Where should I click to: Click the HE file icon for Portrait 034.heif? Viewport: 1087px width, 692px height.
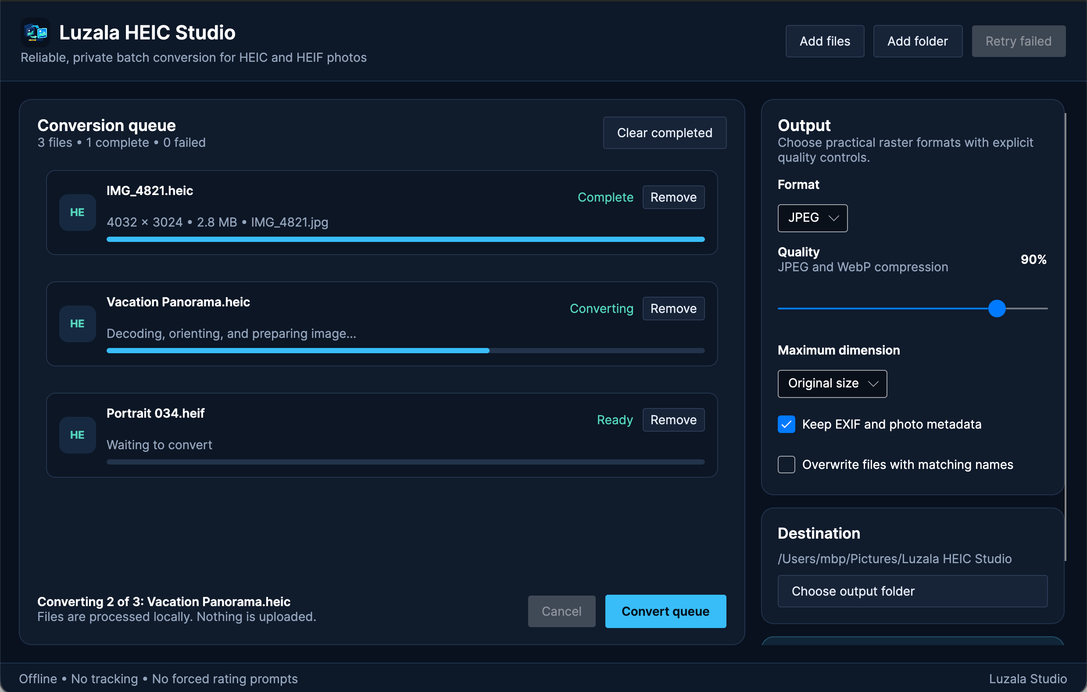point(77,435)
